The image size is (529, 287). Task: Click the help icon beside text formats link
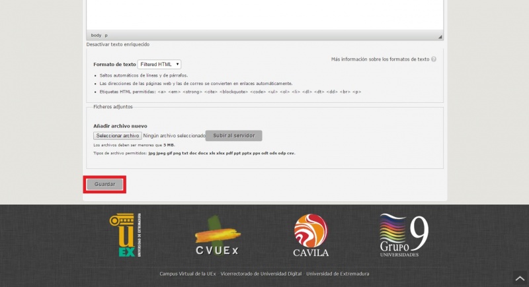point(434,59)
